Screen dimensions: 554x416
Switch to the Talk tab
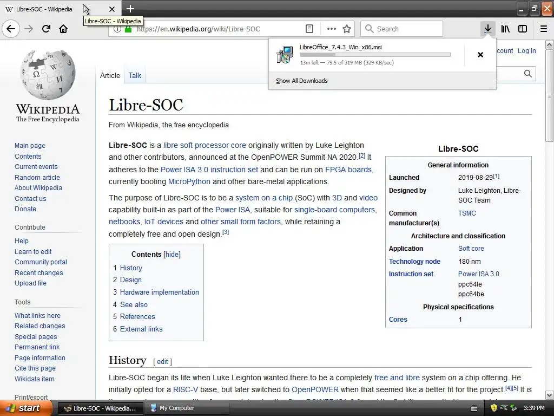(x=135, y=75)
